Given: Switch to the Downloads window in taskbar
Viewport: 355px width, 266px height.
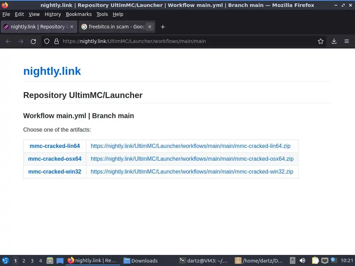Looking at the screenshot, I should (141, 260).
